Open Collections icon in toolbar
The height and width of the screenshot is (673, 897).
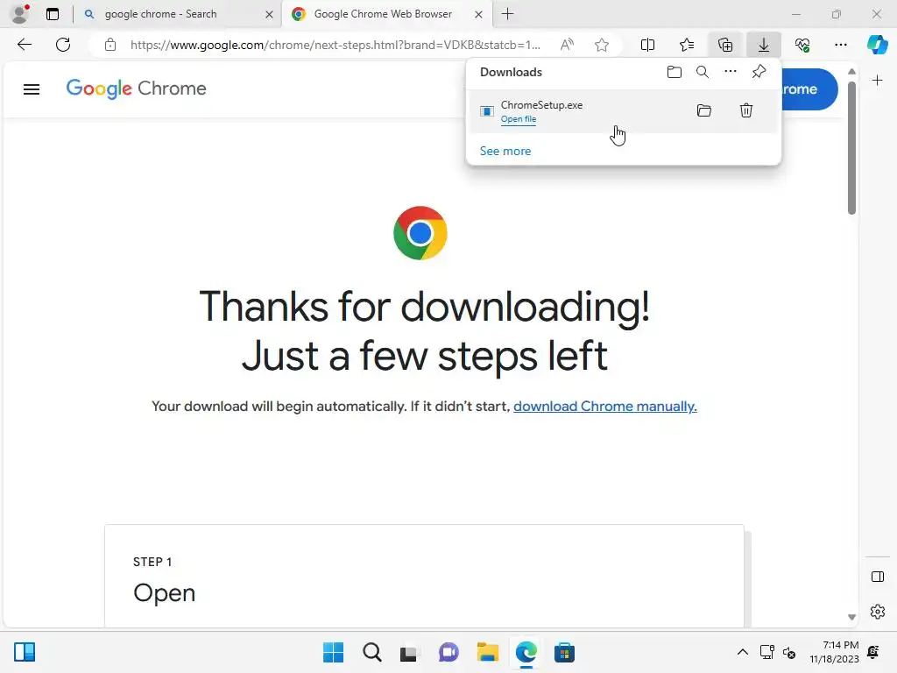coord(725,45)
